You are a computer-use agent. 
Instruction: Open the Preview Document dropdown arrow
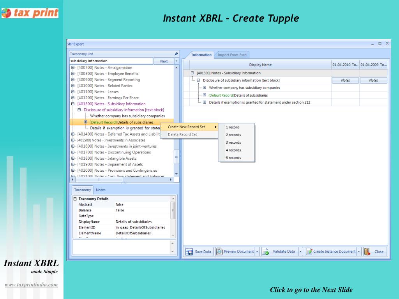(257, 252)
